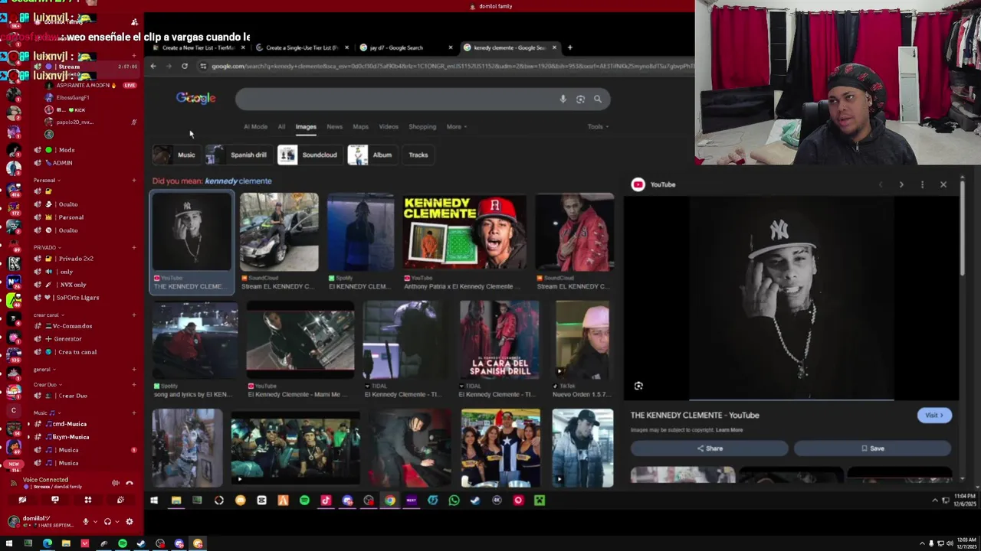Switch to the 'Shopping' results tab

pos(422,126)
